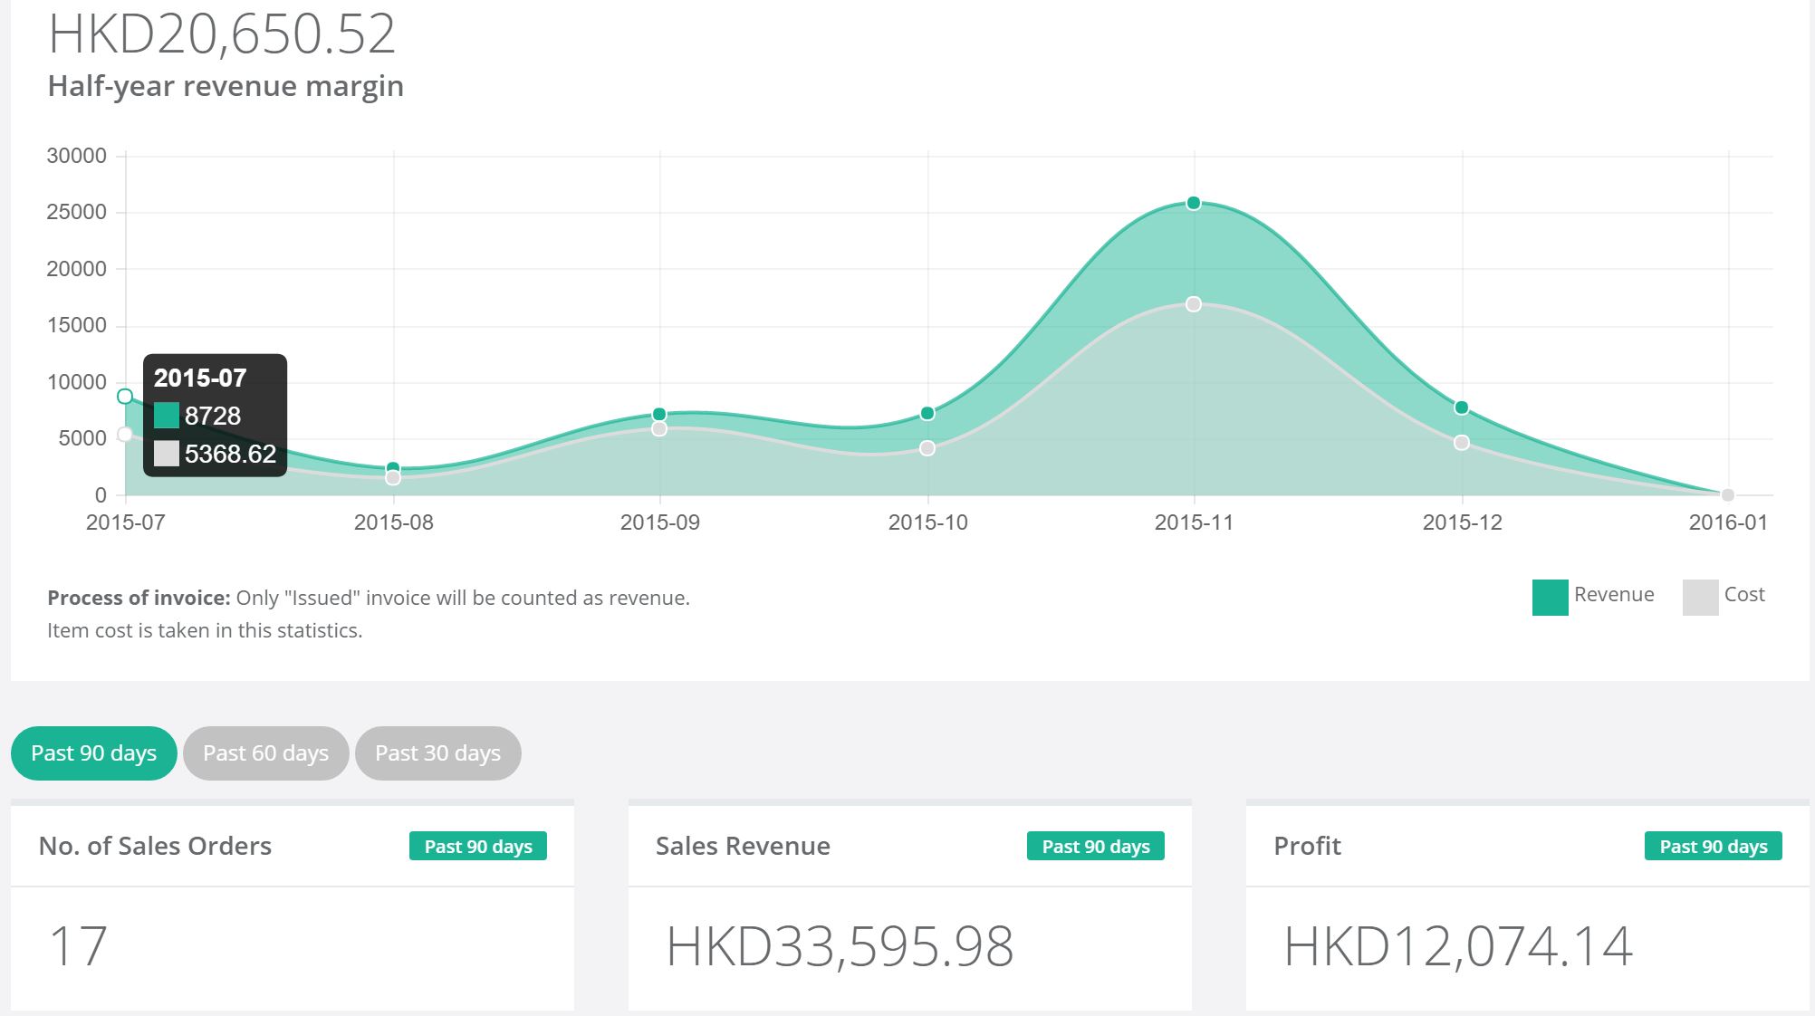Click the 2015-11 x-axis label
The image size is (1815, 1016).
point(1194,522)
